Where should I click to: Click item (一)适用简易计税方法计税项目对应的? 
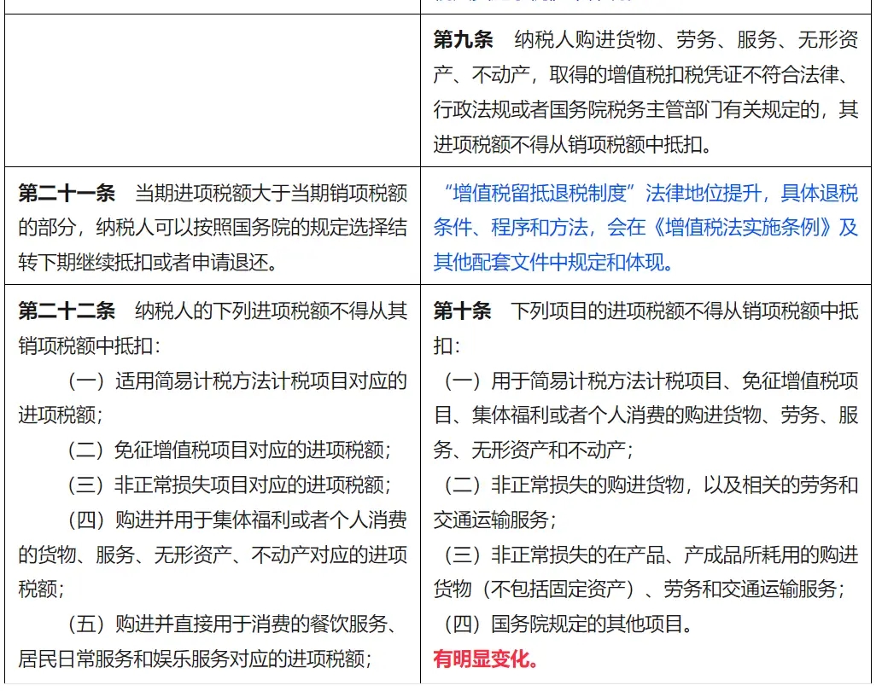pyautogui.click(x=237, y=380)
